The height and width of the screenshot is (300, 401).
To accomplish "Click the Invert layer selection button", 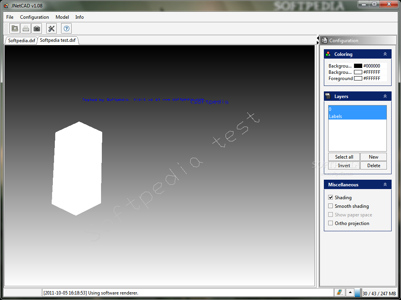I will tap(344, 165).
